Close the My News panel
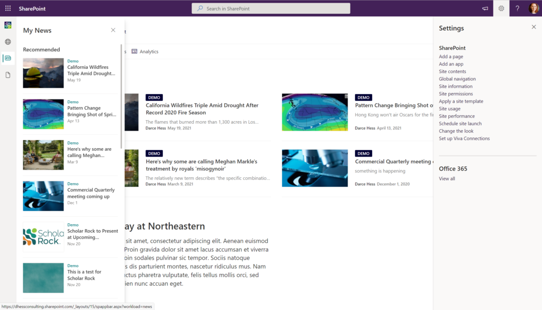This screenshot has height=310, width=542. tap(113, 30)
